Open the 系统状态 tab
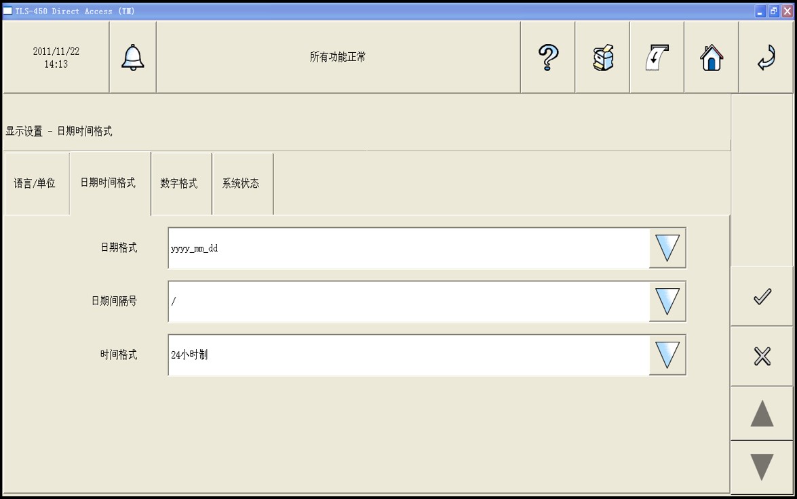The height and width of the screenshot is (499, 797). tap(241, 184)
